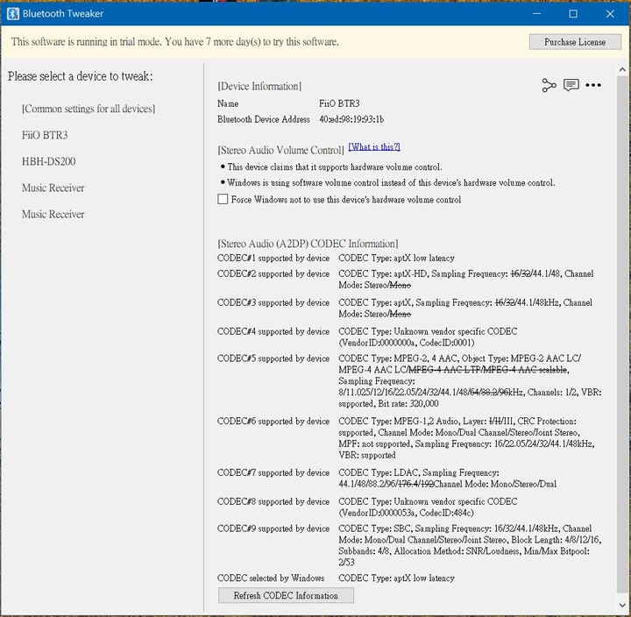Click the Bluetooth Tweaker title bar icon

(x=12, y=14)
